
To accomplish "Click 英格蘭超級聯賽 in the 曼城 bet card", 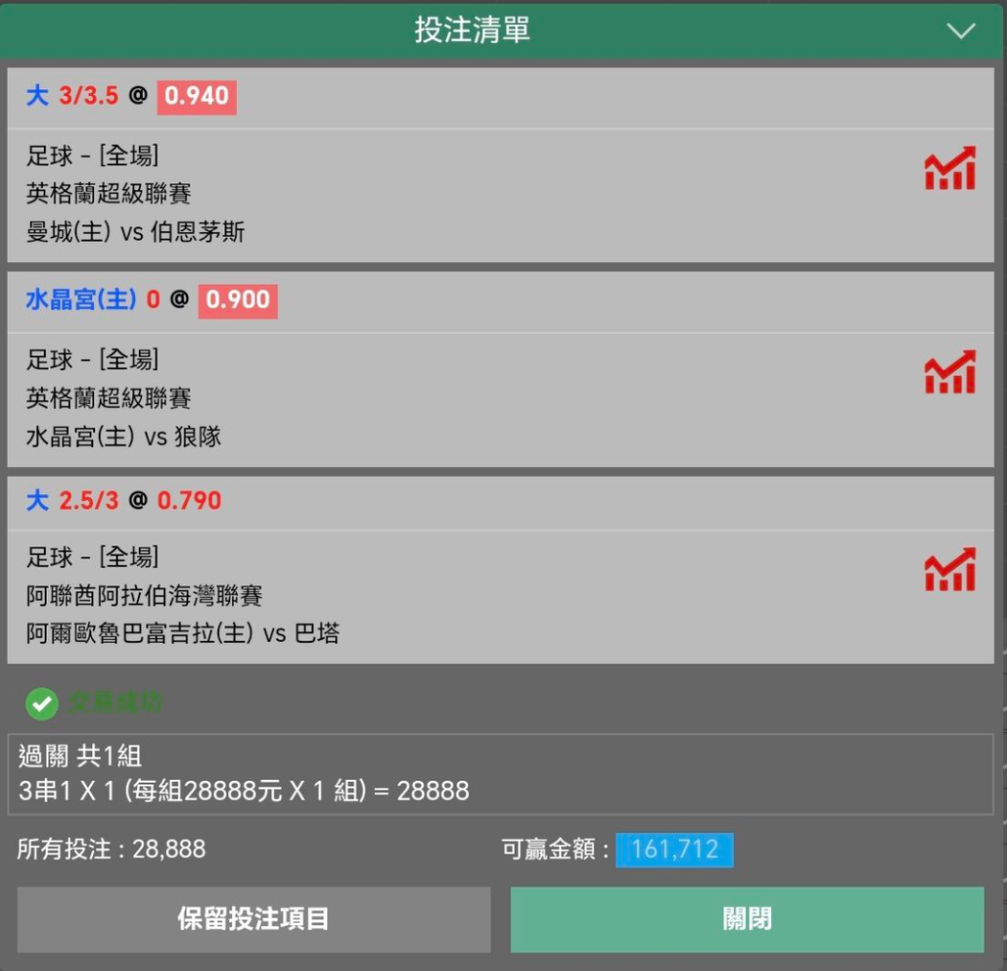I will (x=109, y=193).
